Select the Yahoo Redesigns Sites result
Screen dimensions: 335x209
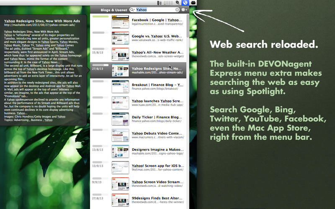(x=138, y=70)
